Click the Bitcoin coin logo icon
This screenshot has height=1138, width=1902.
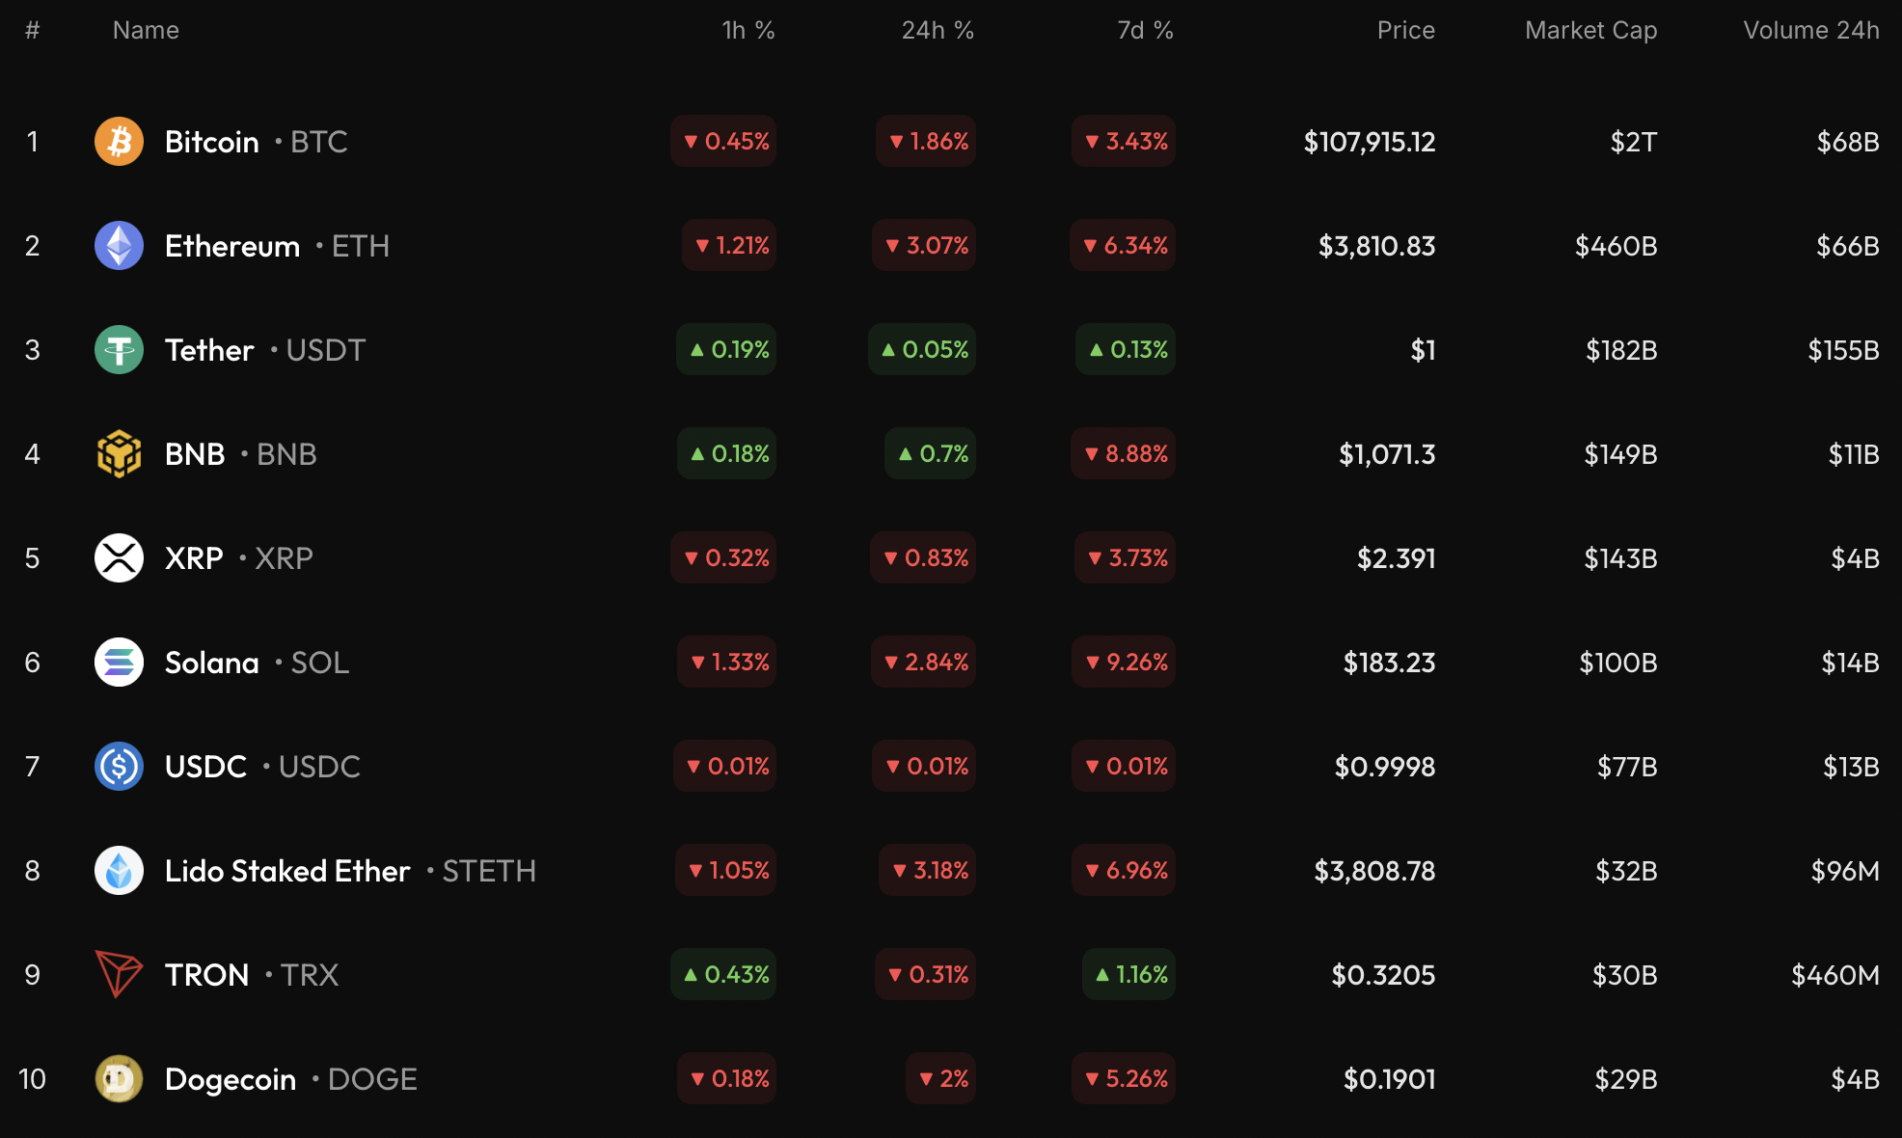pyautogui.click(x=119, y=142)
